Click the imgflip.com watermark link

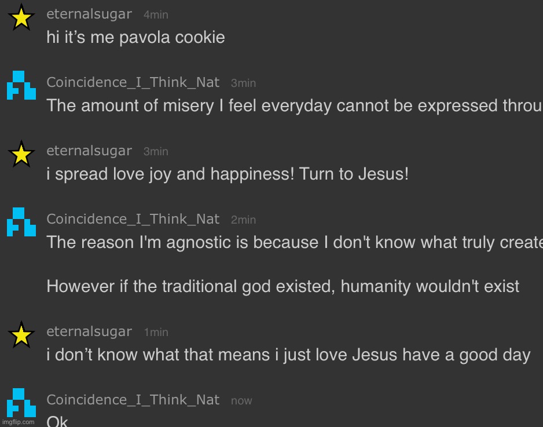19,422
